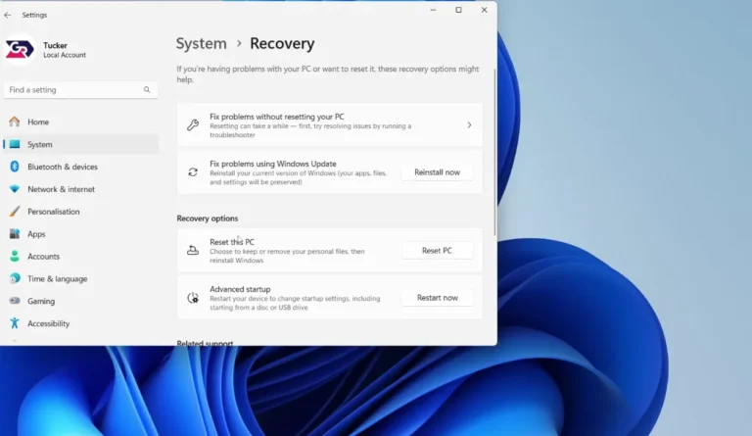The height and width of the screenshot is (436, 752).
Task: Click the Recovery options heading
Action: click(208, 218)
